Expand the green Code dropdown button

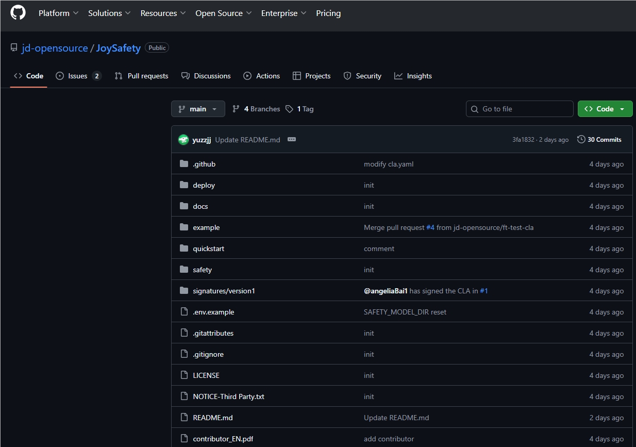(x=605, y=109)
